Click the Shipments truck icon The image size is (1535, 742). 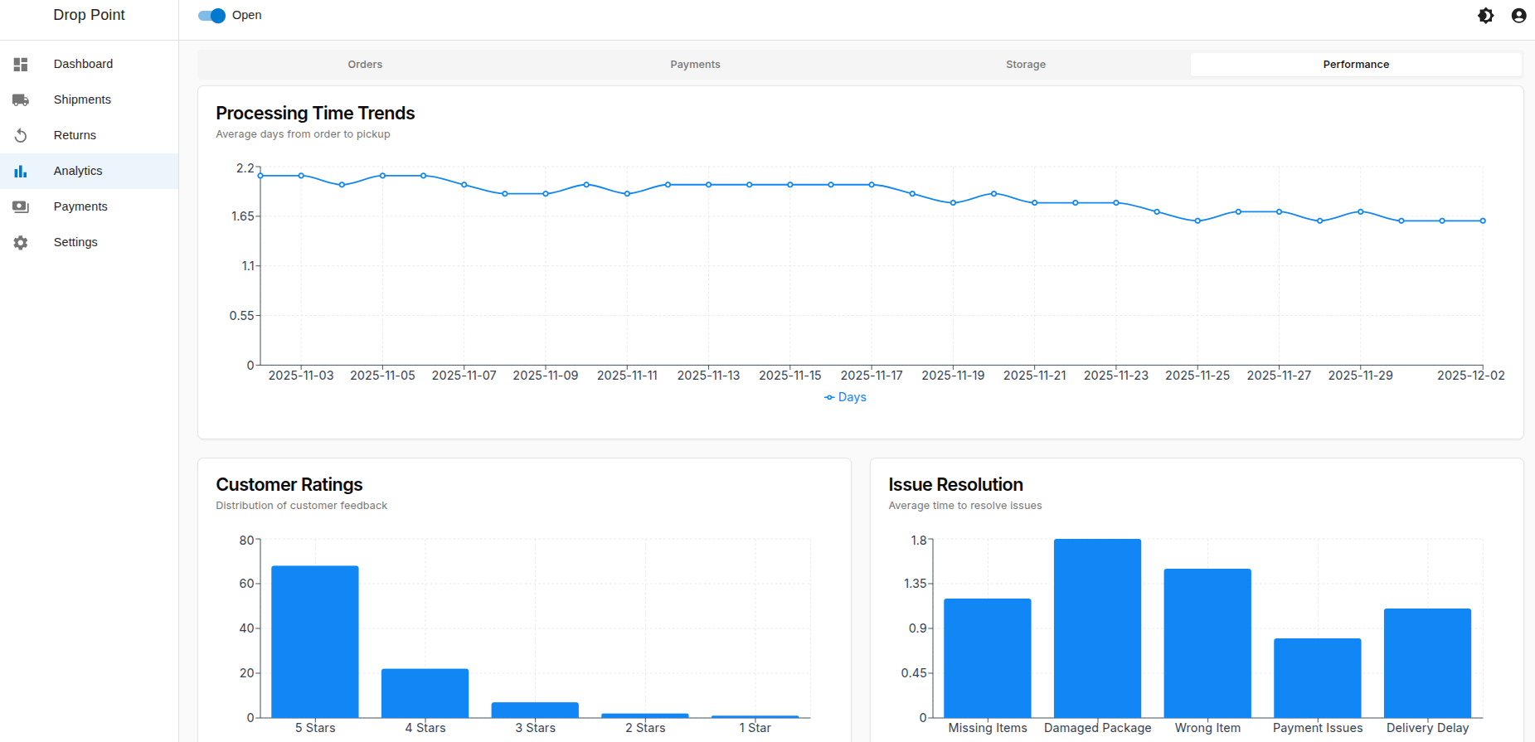point(21,99)
